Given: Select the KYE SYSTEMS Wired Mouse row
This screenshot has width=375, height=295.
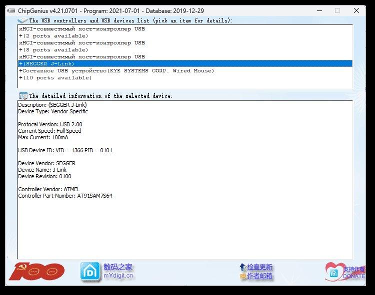Looking at the screenshot, I should tap(185, 71).
